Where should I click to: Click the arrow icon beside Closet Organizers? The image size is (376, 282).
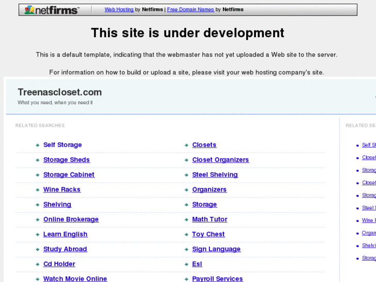[x=186, y=160]
